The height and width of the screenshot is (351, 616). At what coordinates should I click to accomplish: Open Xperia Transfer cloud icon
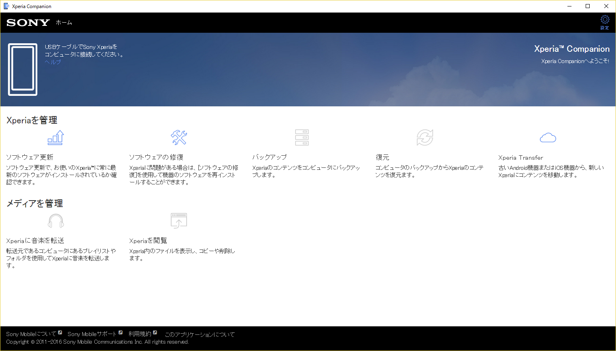[548, 138]
